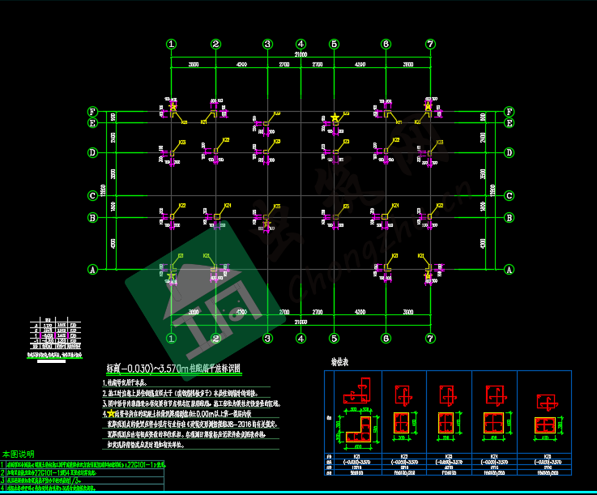Click the 本图说明 heading

[18, 454]
